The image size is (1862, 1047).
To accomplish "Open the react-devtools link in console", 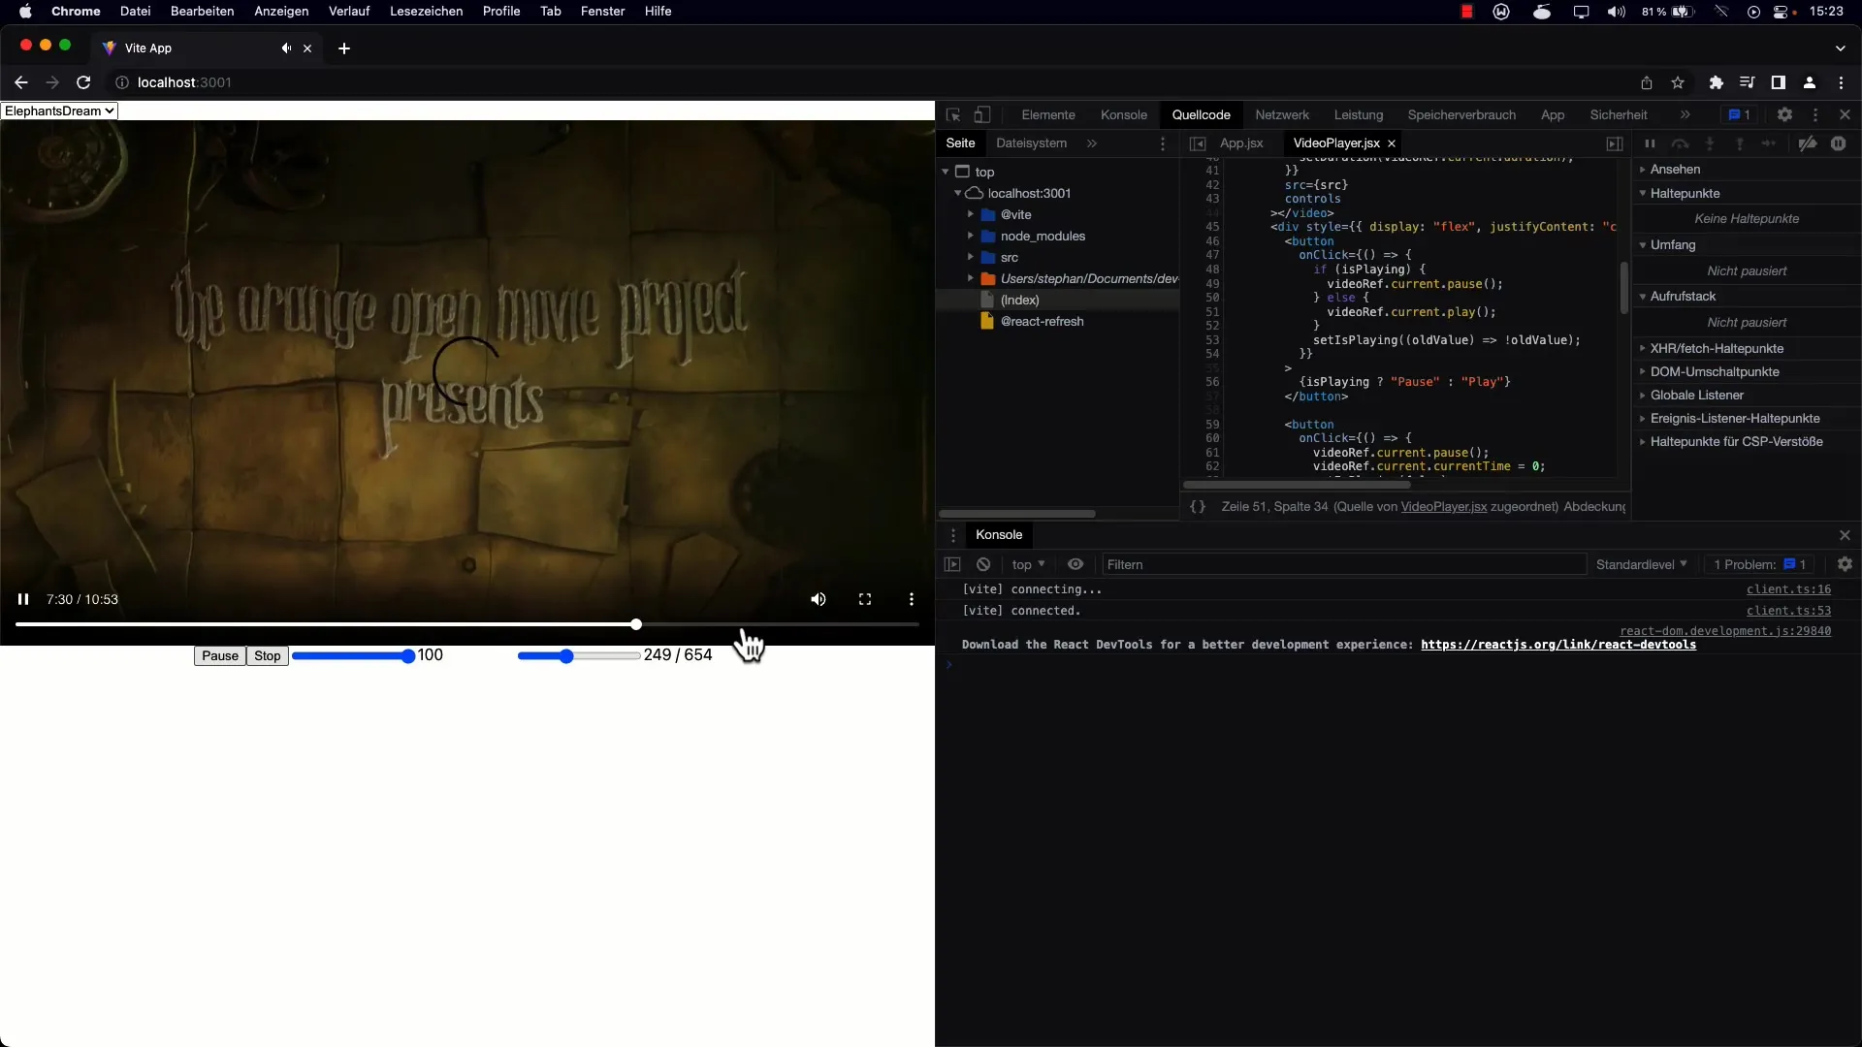I will tap(1557, 645).
